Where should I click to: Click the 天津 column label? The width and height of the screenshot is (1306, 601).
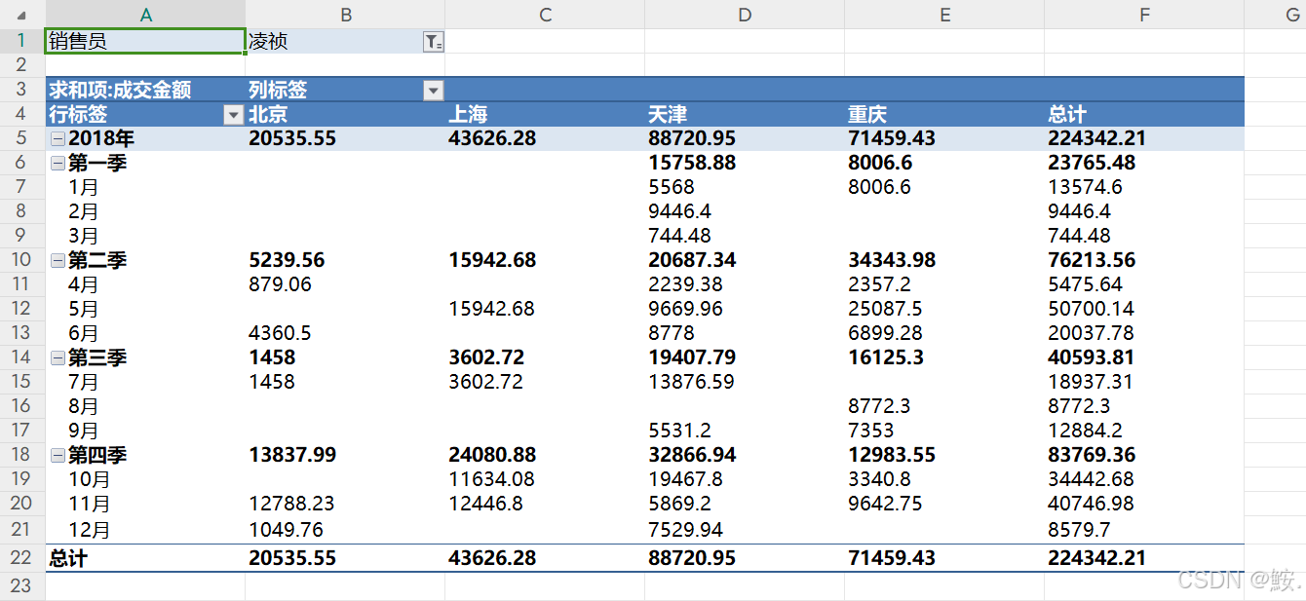tap(668, 115)
